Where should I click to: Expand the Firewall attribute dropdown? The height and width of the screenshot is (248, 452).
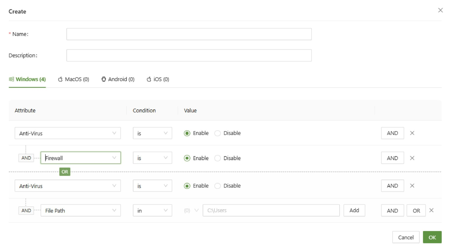(114, 158)
